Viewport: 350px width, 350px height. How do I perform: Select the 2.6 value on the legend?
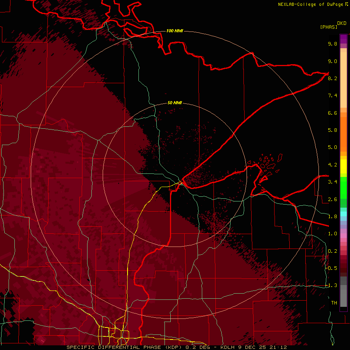pyautogui.click(x=332, y=199)
